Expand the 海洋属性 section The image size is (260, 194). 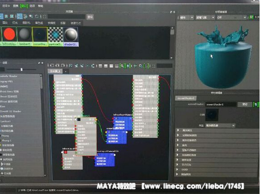[x=217, y=131]
